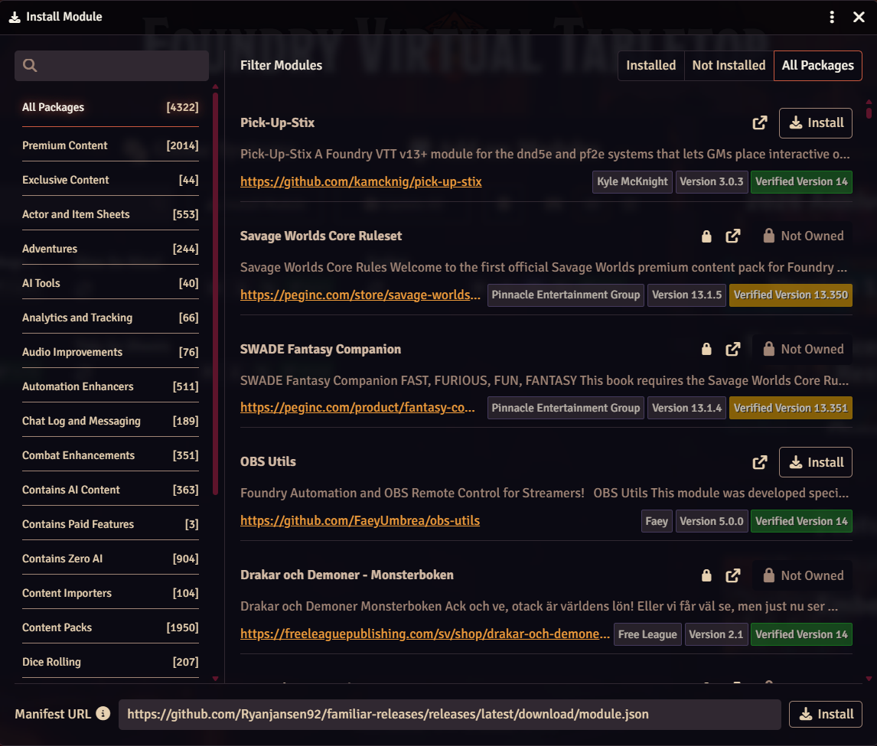This screenshot has width=877, height=746.
Task: Filter by Contains AI Content
Action: pyautogui.click(x=110, y=490)
